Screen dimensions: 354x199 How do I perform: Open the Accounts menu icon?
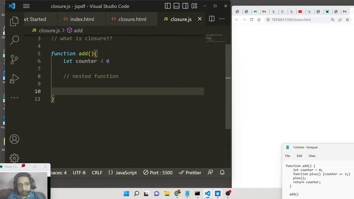point(14,139)
